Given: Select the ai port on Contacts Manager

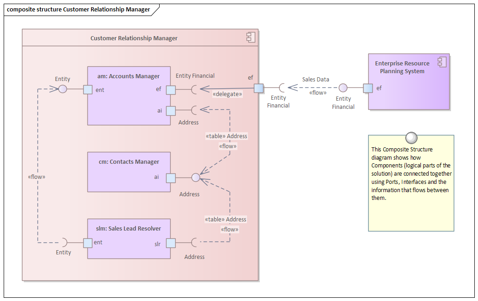Looking at the screenshot, I should [x=171, y=178].
